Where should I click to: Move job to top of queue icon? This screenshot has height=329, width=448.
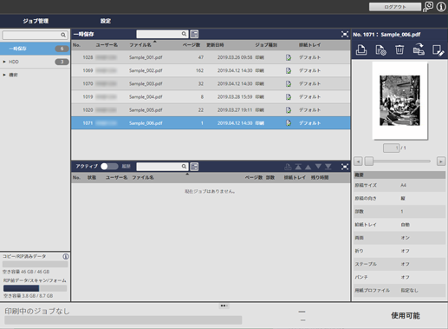(x=298, y=167)
